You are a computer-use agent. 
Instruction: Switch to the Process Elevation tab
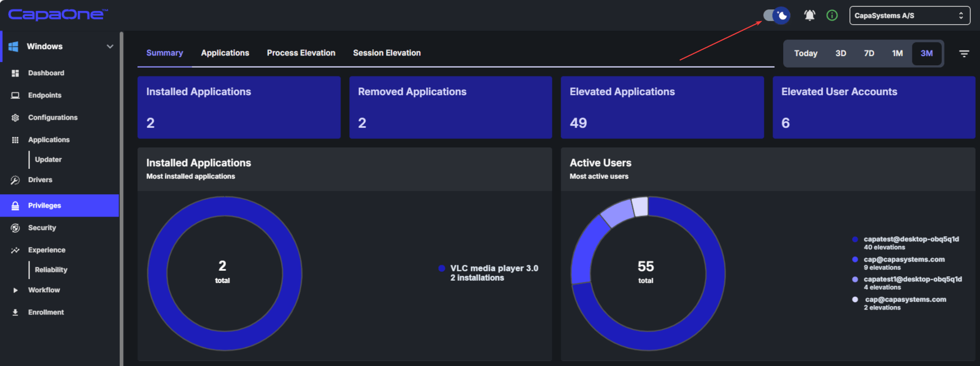point(301,53)
